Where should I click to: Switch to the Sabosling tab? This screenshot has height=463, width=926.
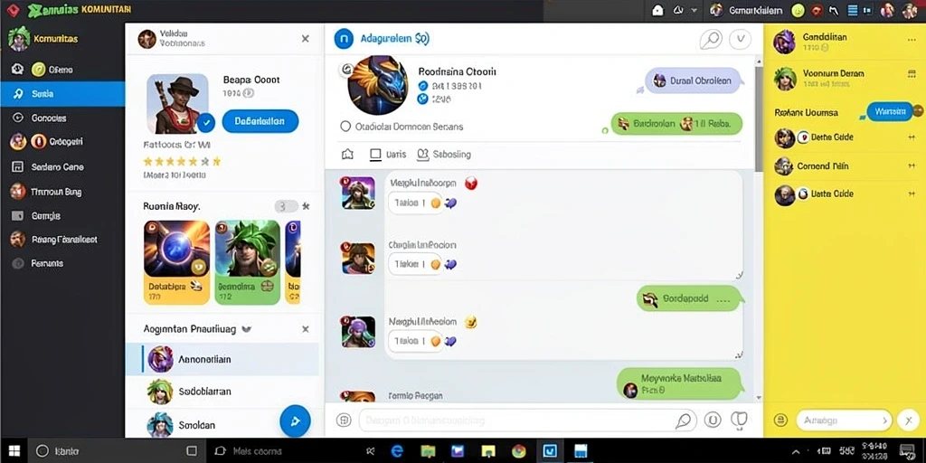444,154
